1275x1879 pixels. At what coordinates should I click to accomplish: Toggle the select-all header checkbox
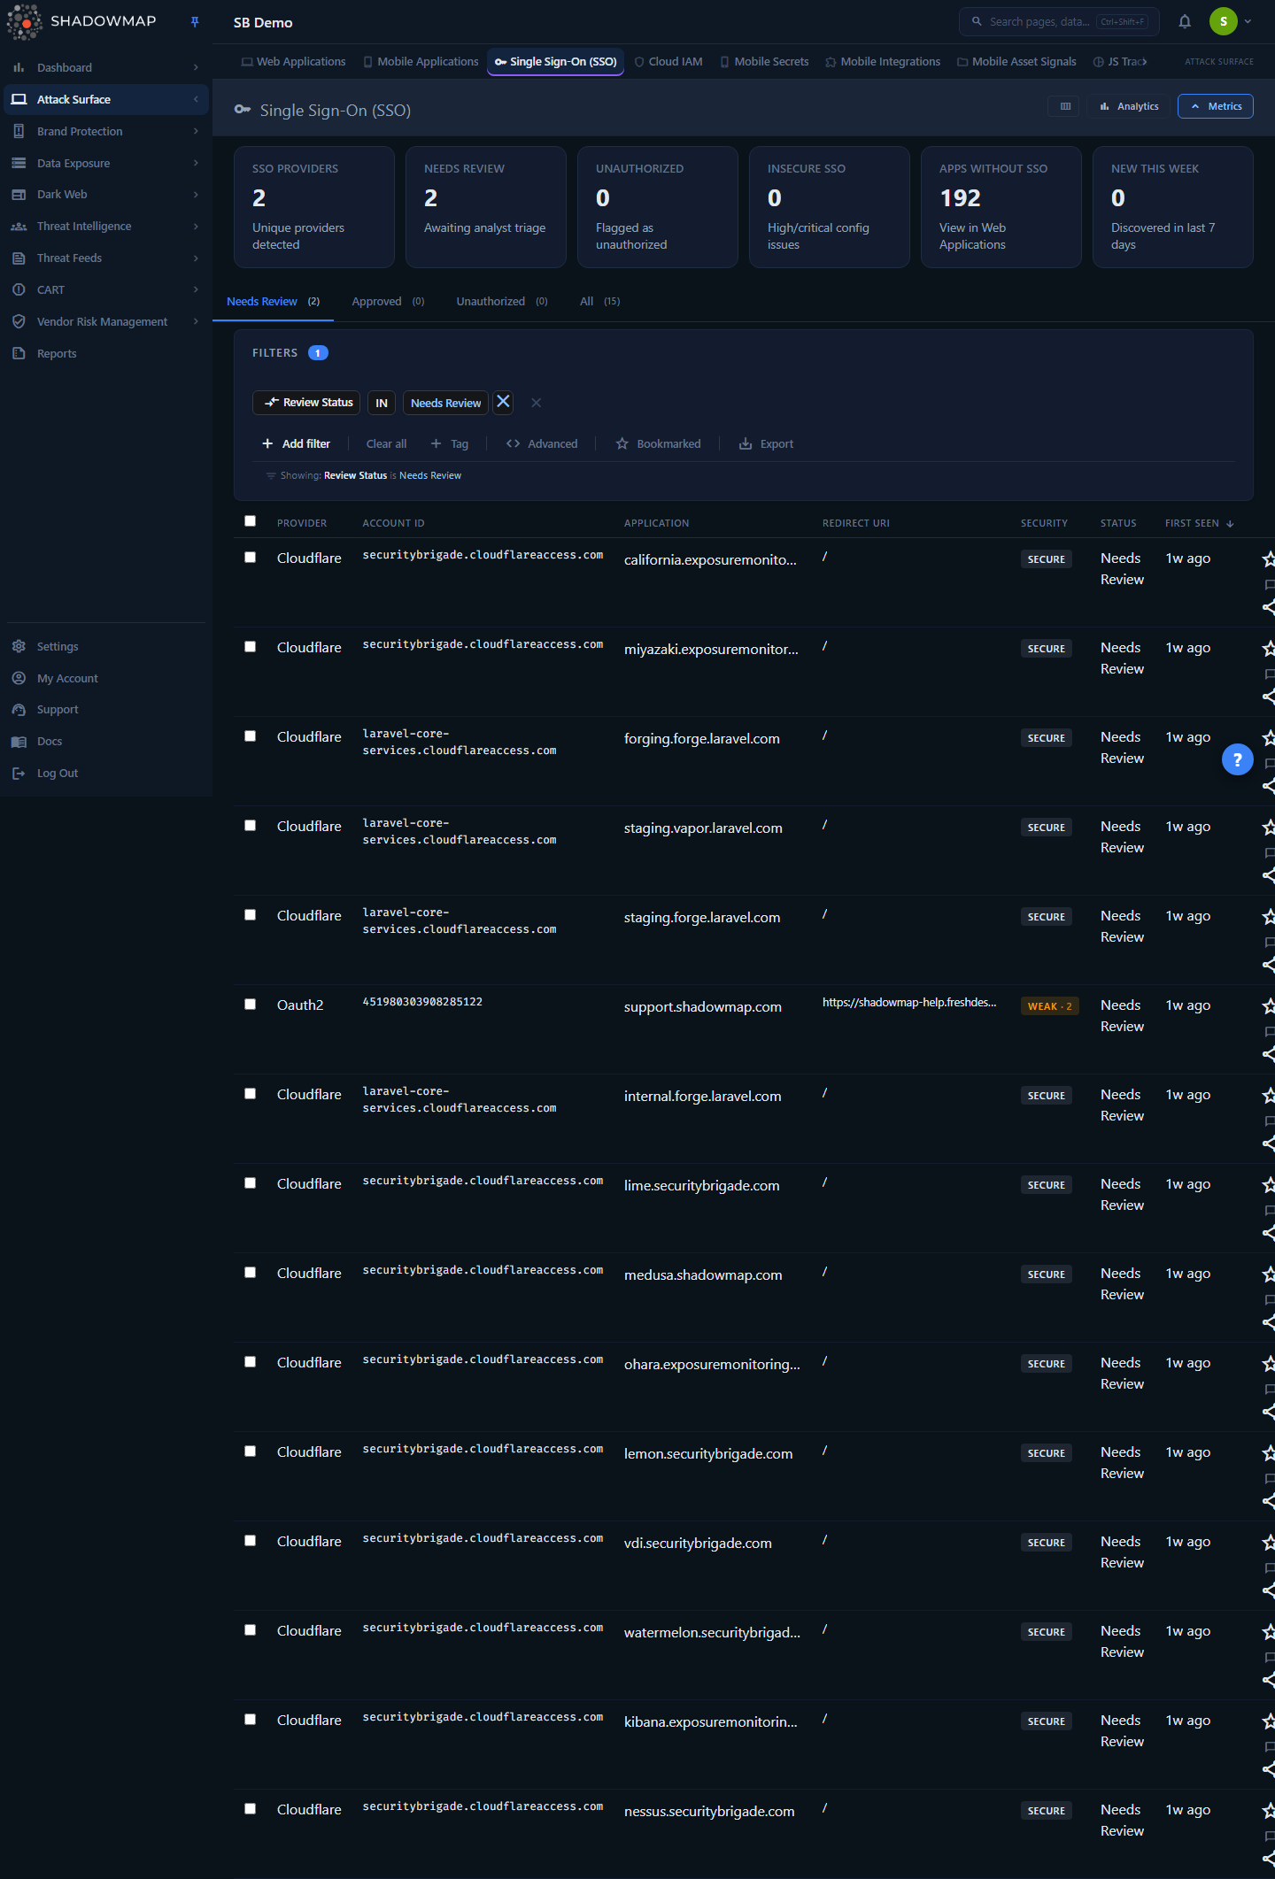point(250,521)
